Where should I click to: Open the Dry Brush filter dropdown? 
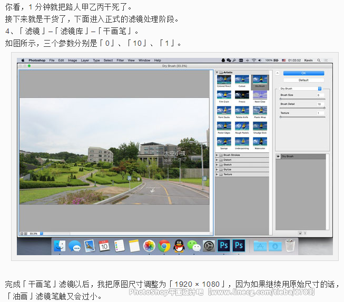(x=300, y=88)
